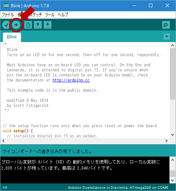Click the Verify checkmark toolbar button
The width and height of the screenshot is (176, 191).
(6, 25)
